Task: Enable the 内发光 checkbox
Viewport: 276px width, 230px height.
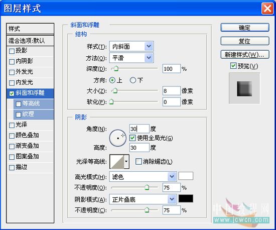Action: (x=12, y=83)
